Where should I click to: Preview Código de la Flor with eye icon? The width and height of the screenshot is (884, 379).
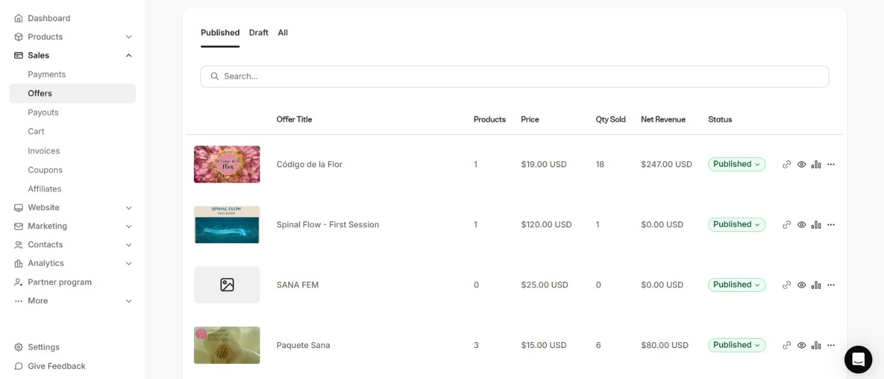point(802,164)
